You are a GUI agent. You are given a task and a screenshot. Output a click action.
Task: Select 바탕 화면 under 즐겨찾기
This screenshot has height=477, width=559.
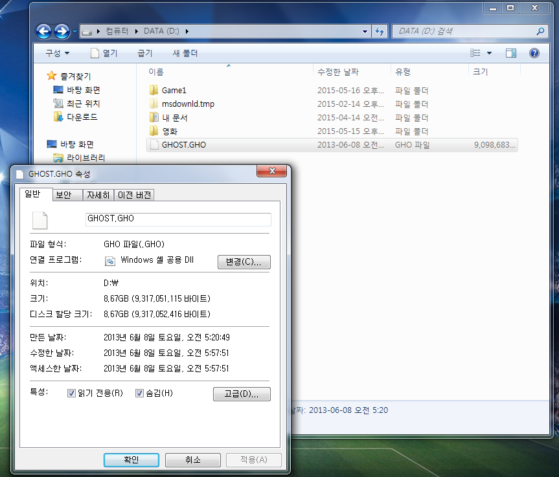pos(84,90)
